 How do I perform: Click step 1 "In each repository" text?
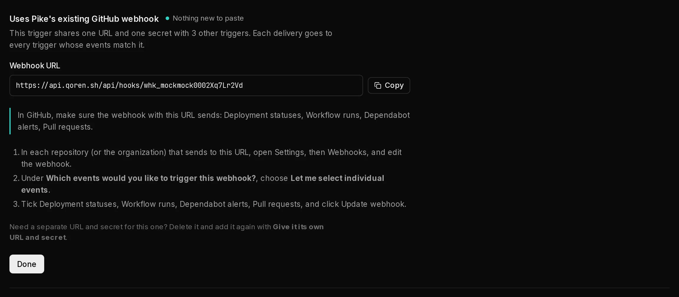tap(211, 158)
